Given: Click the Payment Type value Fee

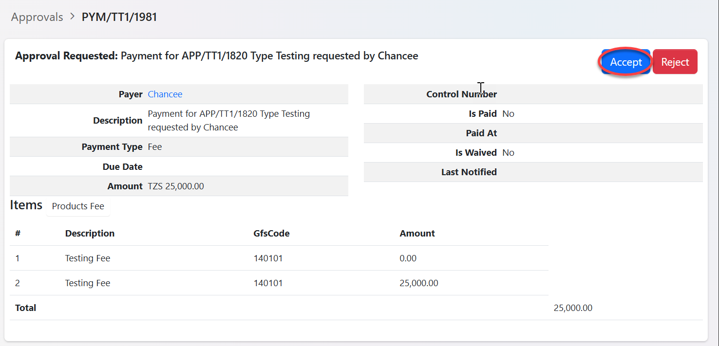Looking at the screenshot, I should [x=155, y=146].
